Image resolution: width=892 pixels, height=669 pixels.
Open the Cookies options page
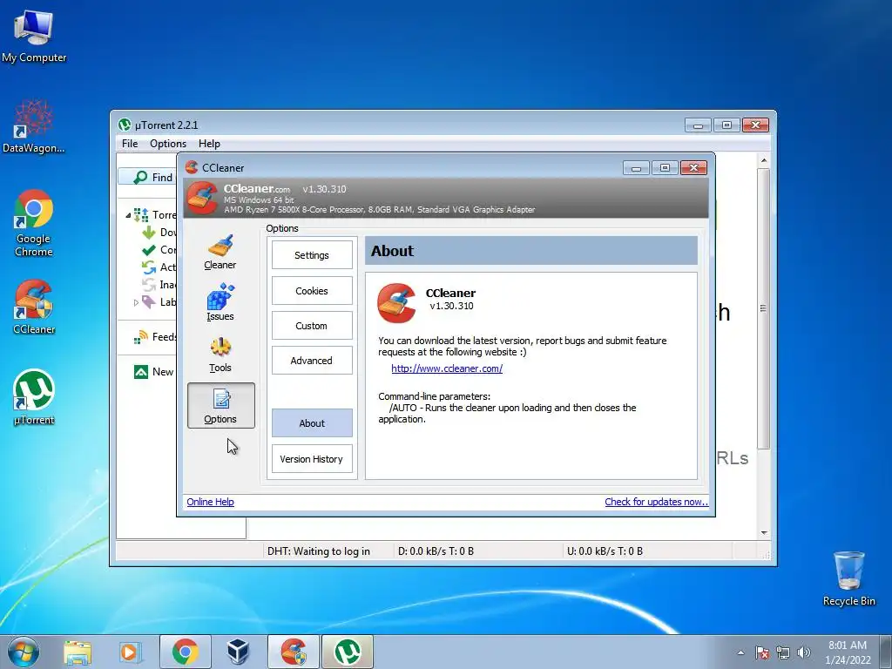tap(312, 291)
